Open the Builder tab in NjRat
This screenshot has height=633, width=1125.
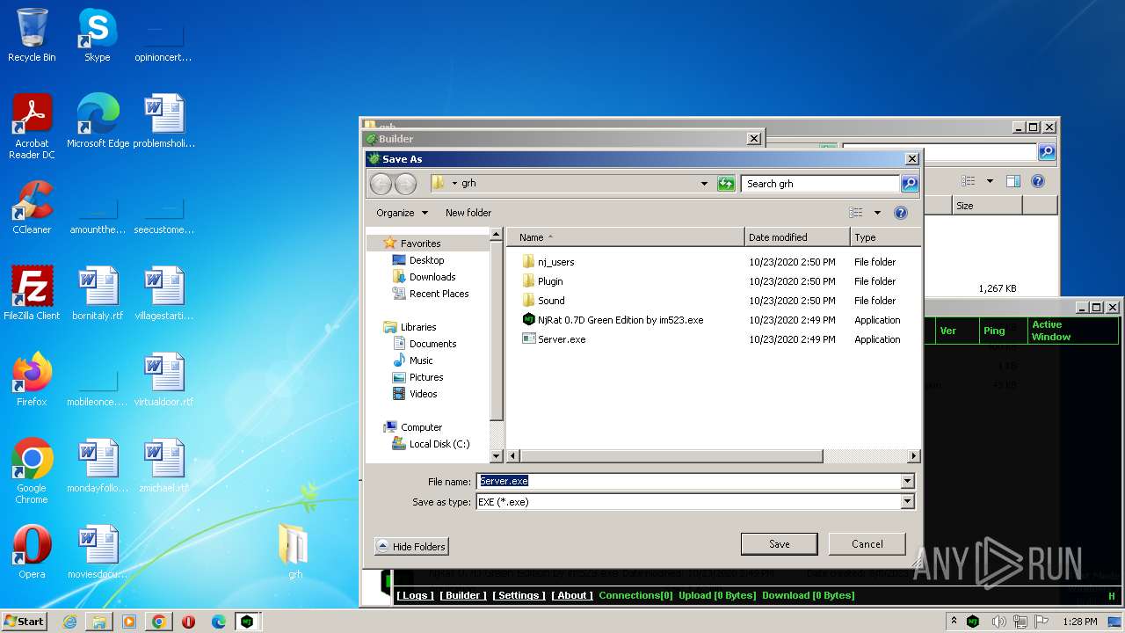[463, 595]
